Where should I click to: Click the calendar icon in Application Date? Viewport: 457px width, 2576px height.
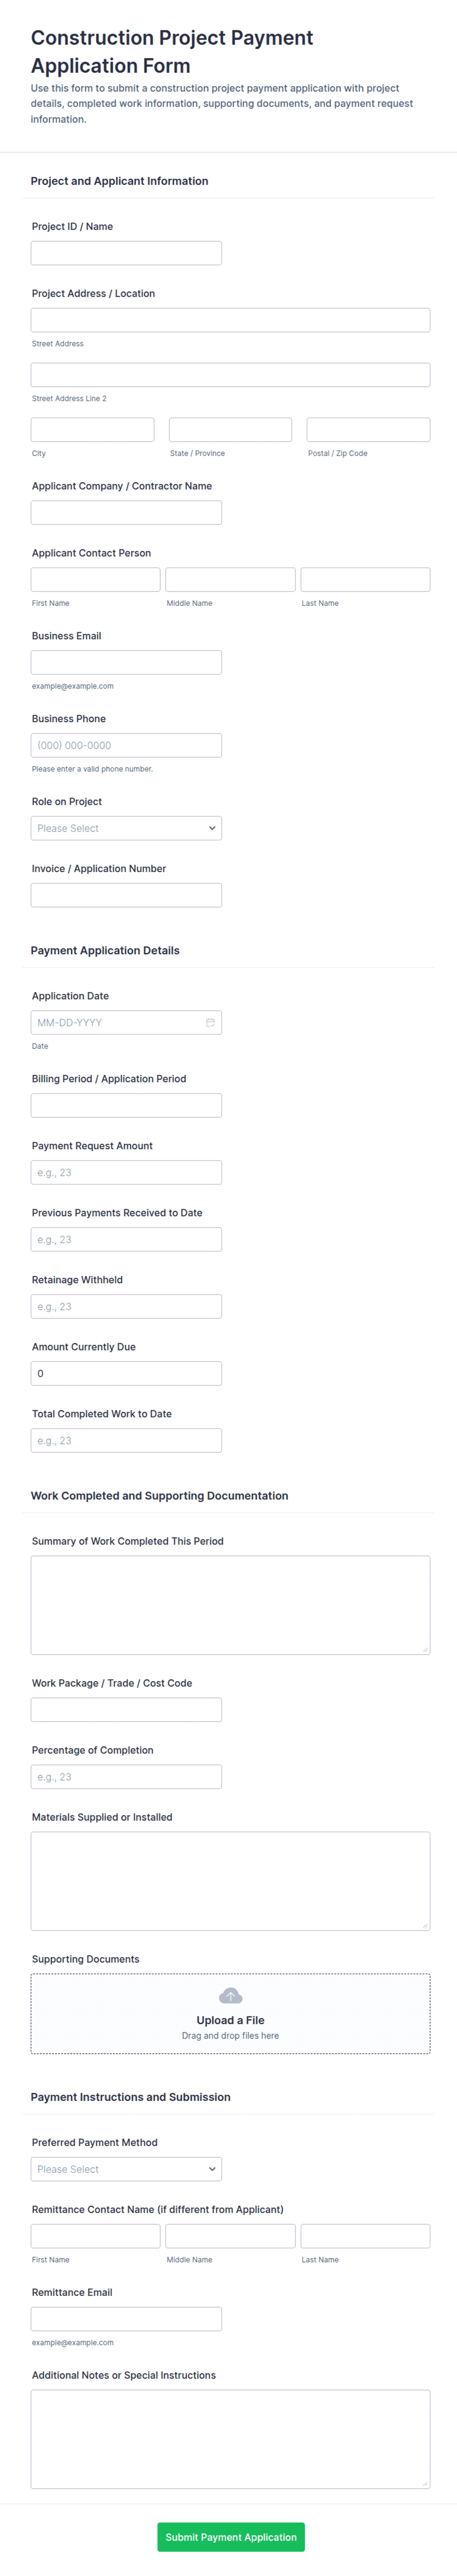(x=210, y=1022)
